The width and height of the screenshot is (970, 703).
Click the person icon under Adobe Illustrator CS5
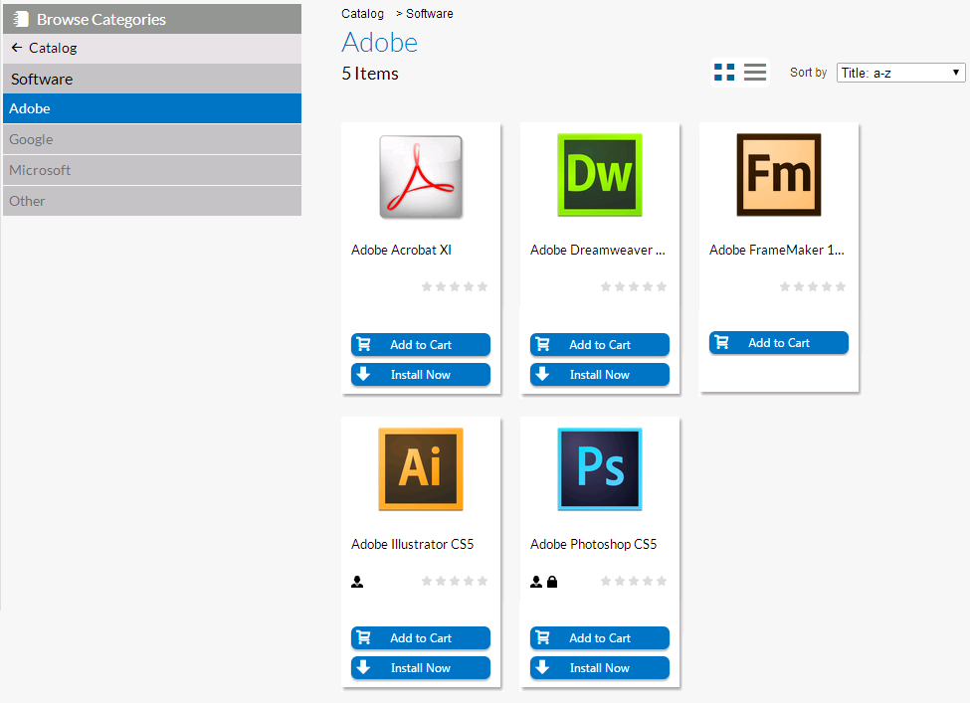click(x=357, y=581)
